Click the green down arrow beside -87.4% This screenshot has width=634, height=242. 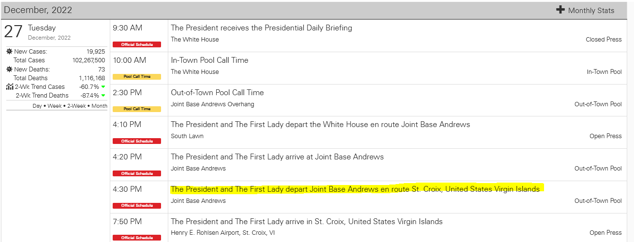click(x=103, y=96)
